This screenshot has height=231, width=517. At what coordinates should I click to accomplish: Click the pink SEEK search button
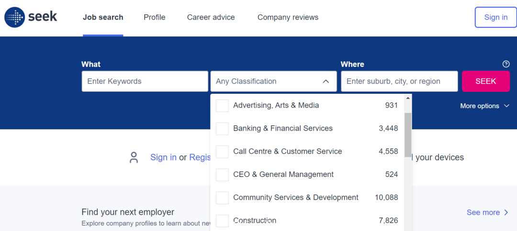[x=486, y=81]
